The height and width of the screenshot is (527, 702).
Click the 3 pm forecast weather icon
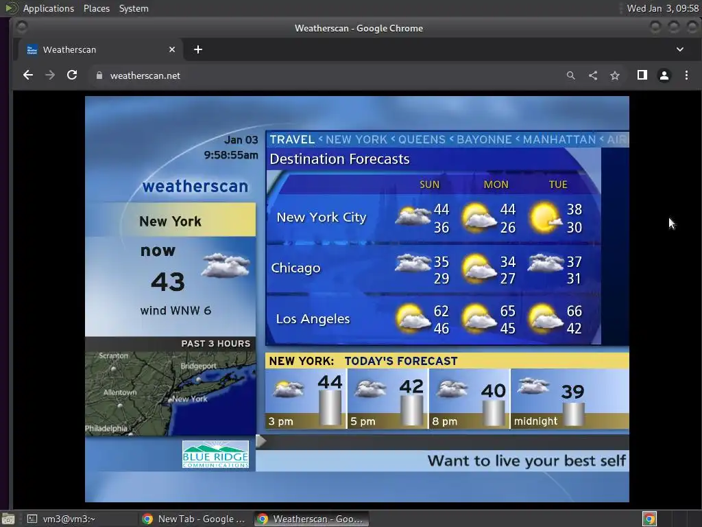pyautogui.click(x=288, y=388)
